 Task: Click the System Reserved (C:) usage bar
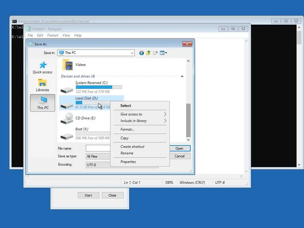[x=99, y=87]
